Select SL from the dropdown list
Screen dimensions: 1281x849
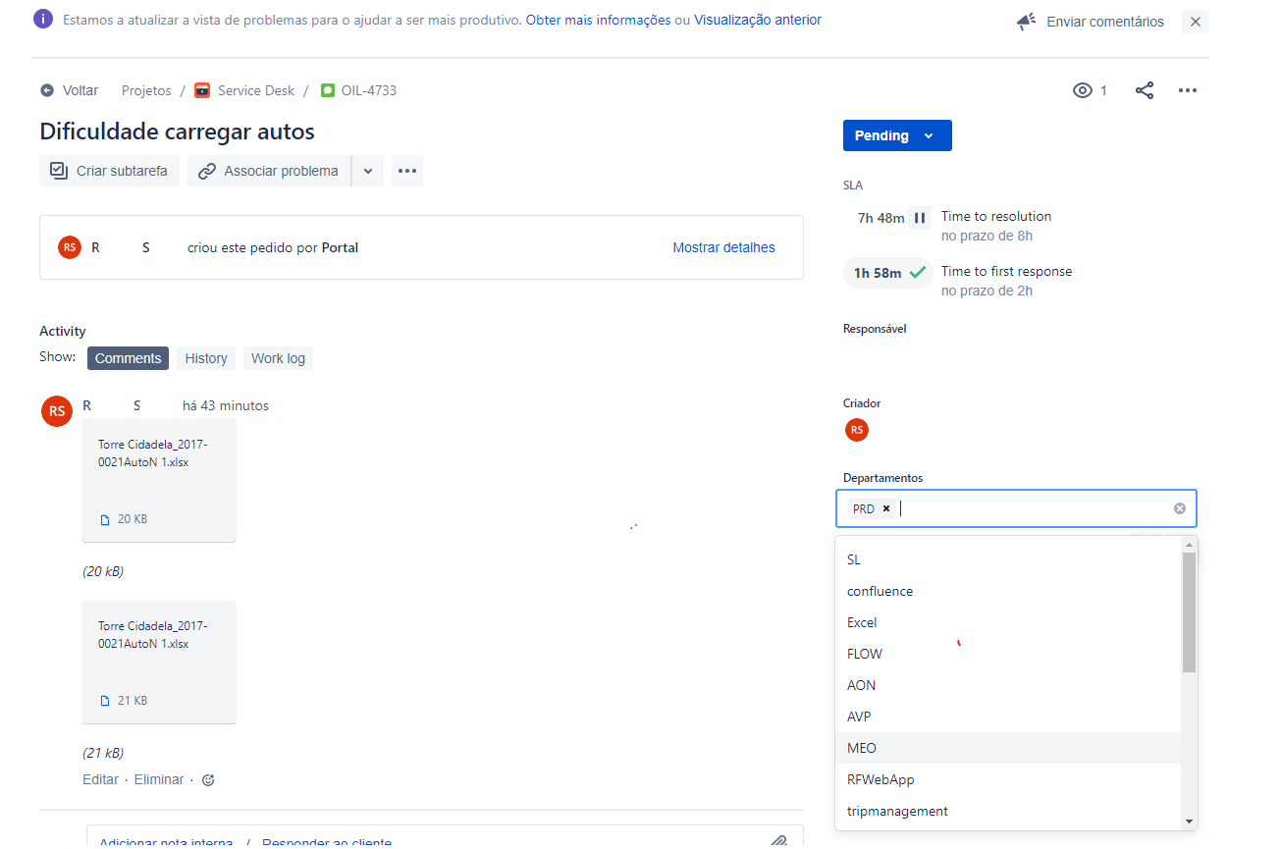click(x=1008, y=559)
